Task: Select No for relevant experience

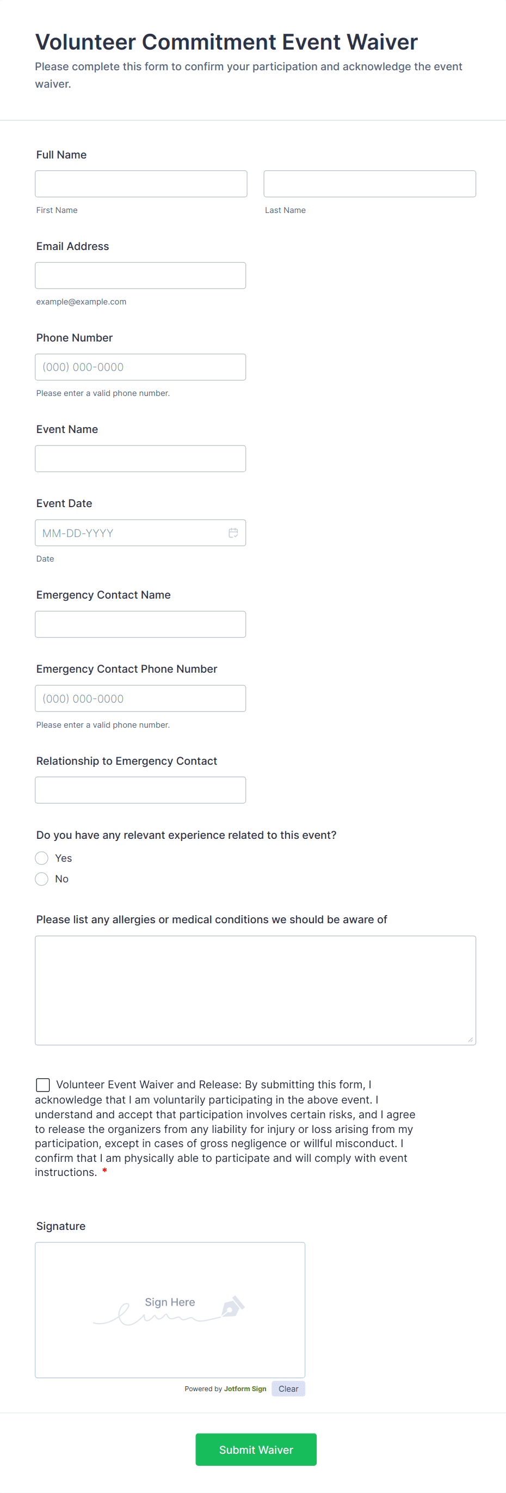Action: (x=42, y=879)
